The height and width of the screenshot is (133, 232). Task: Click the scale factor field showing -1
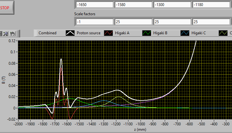(x=95, y=22)
